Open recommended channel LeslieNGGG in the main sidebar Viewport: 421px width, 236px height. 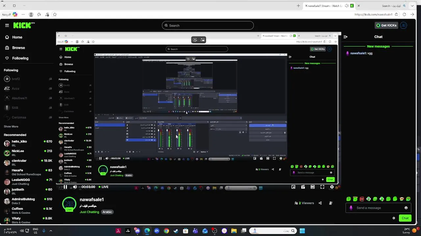[28, 182]
